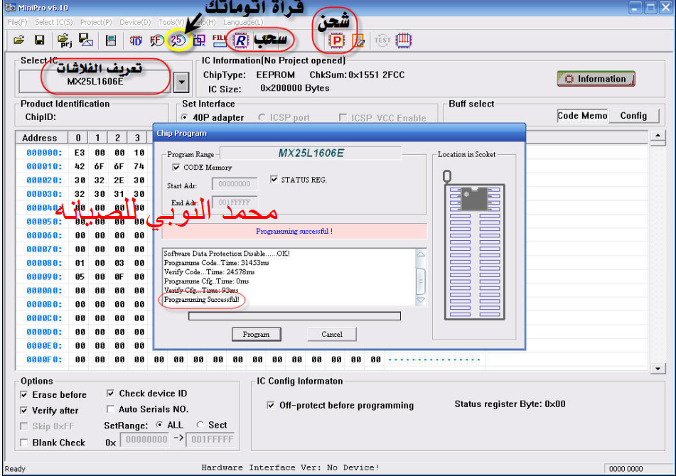Click the 'Status register Byte: 0x00' text

[x=510, y=404]
